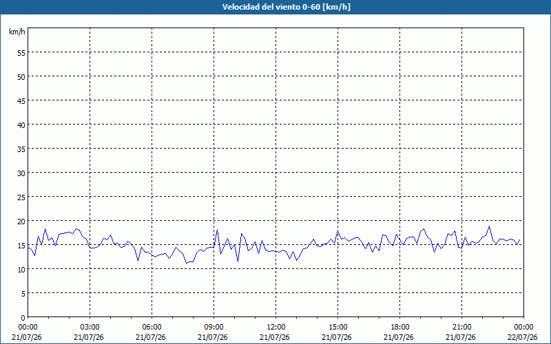Select the '06:00' time label
The width and height of the screenshot is (551, 344).
[x=152, y=327]
